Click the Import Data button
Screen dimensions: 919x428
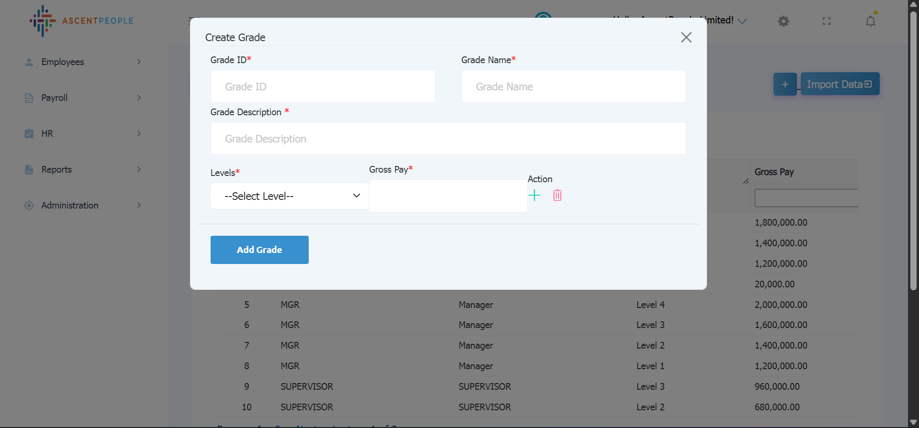pos(840,84)
